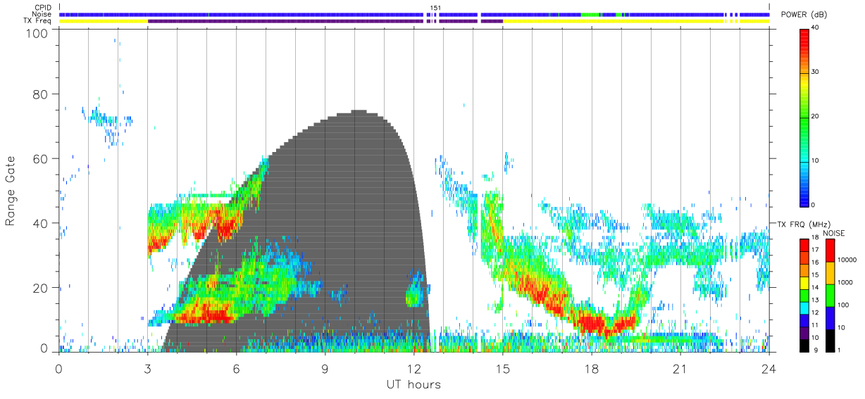Image resolution: width=865 pixels, height=399 pixels.
Task: Click the 40 tick on Range Gate axis
Action: pos(42,223)
